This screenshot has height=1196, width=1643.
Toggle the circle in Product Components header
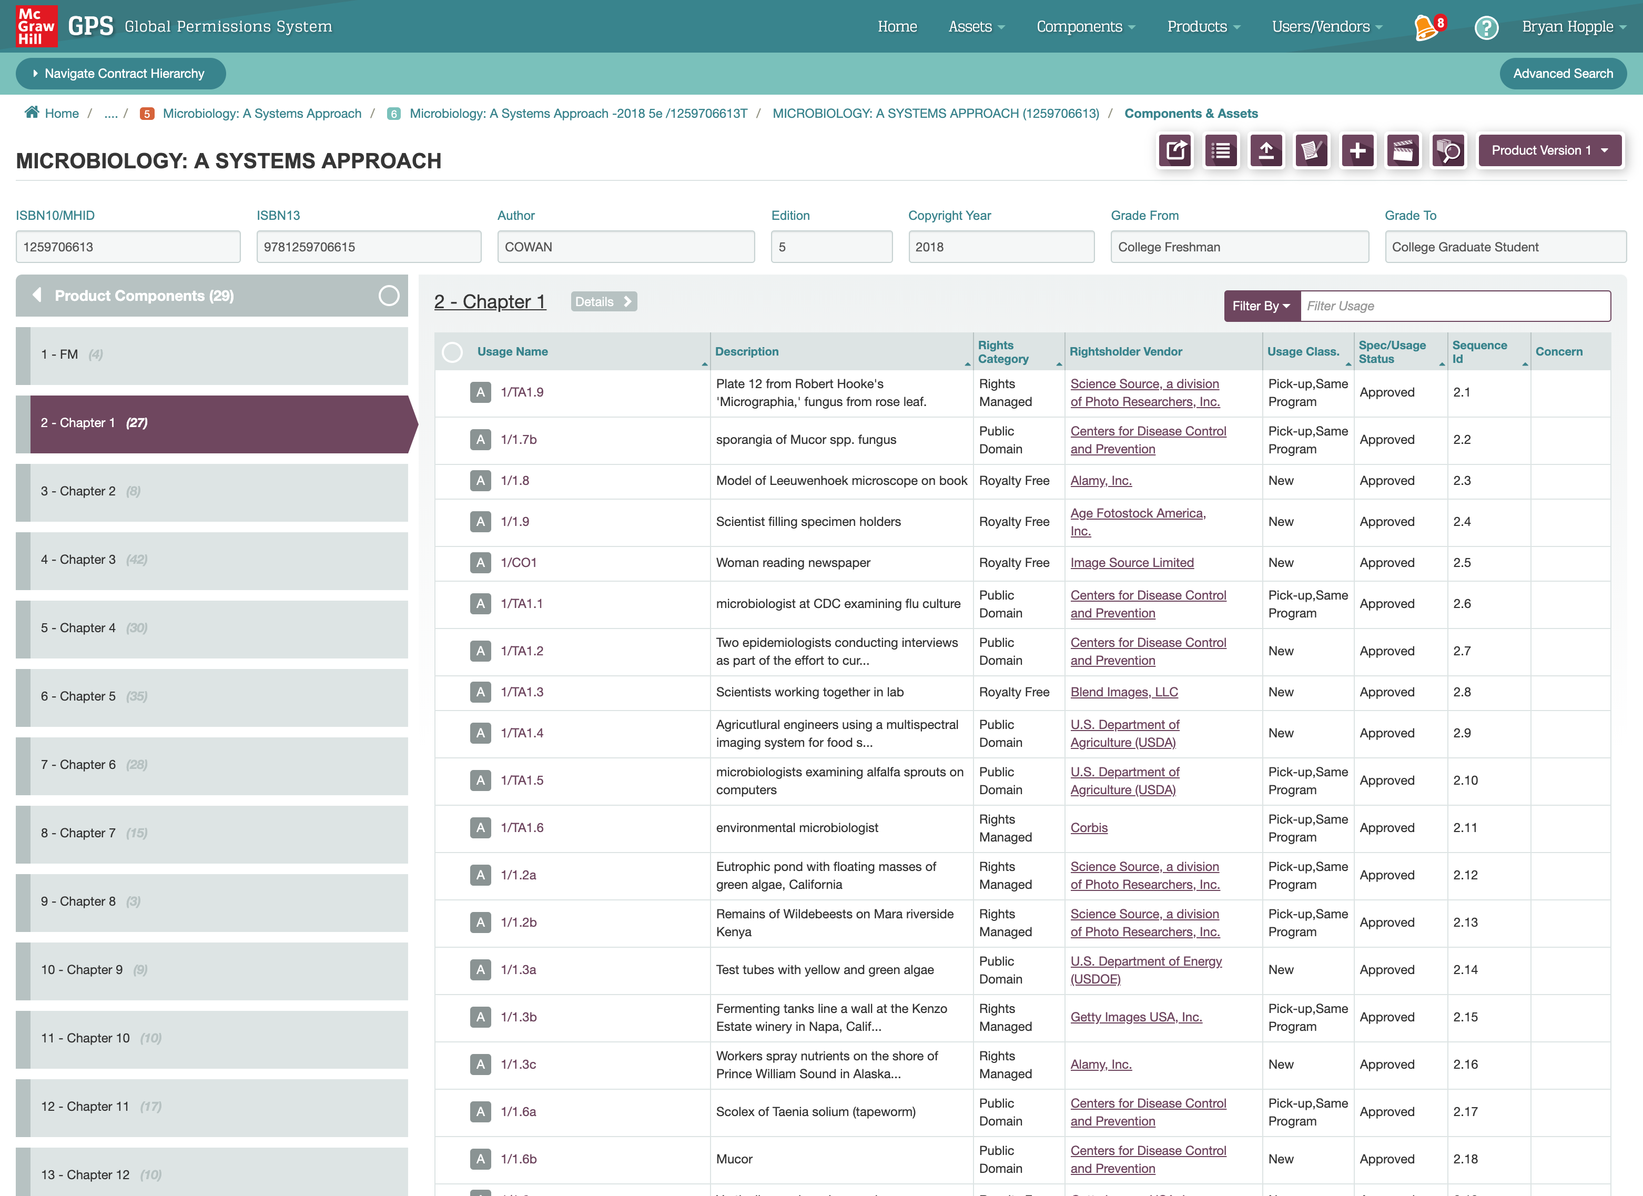(x=388, y=296)
